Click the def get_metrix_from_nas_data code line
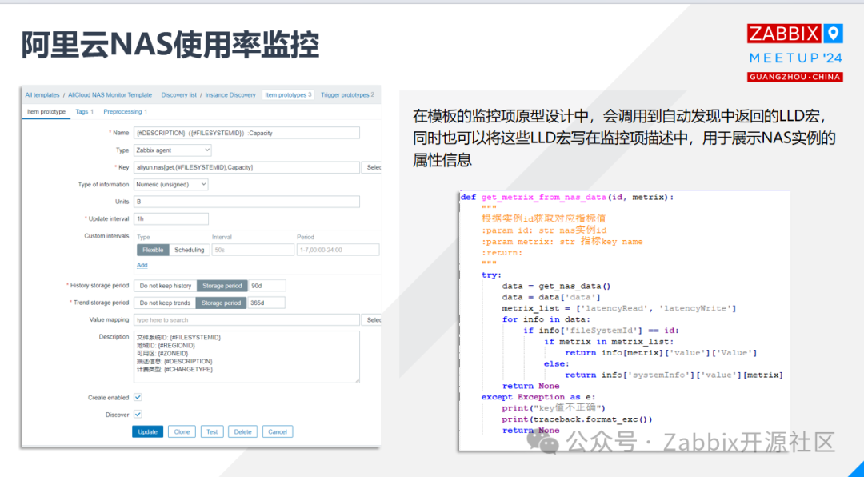Screen dimensions: 864x477 pos(567,198)
